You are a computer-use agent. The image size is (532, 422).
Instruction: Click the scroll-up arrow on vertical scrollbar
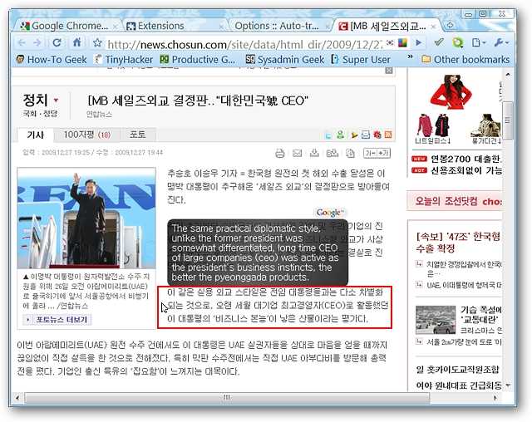coord(508,74)
